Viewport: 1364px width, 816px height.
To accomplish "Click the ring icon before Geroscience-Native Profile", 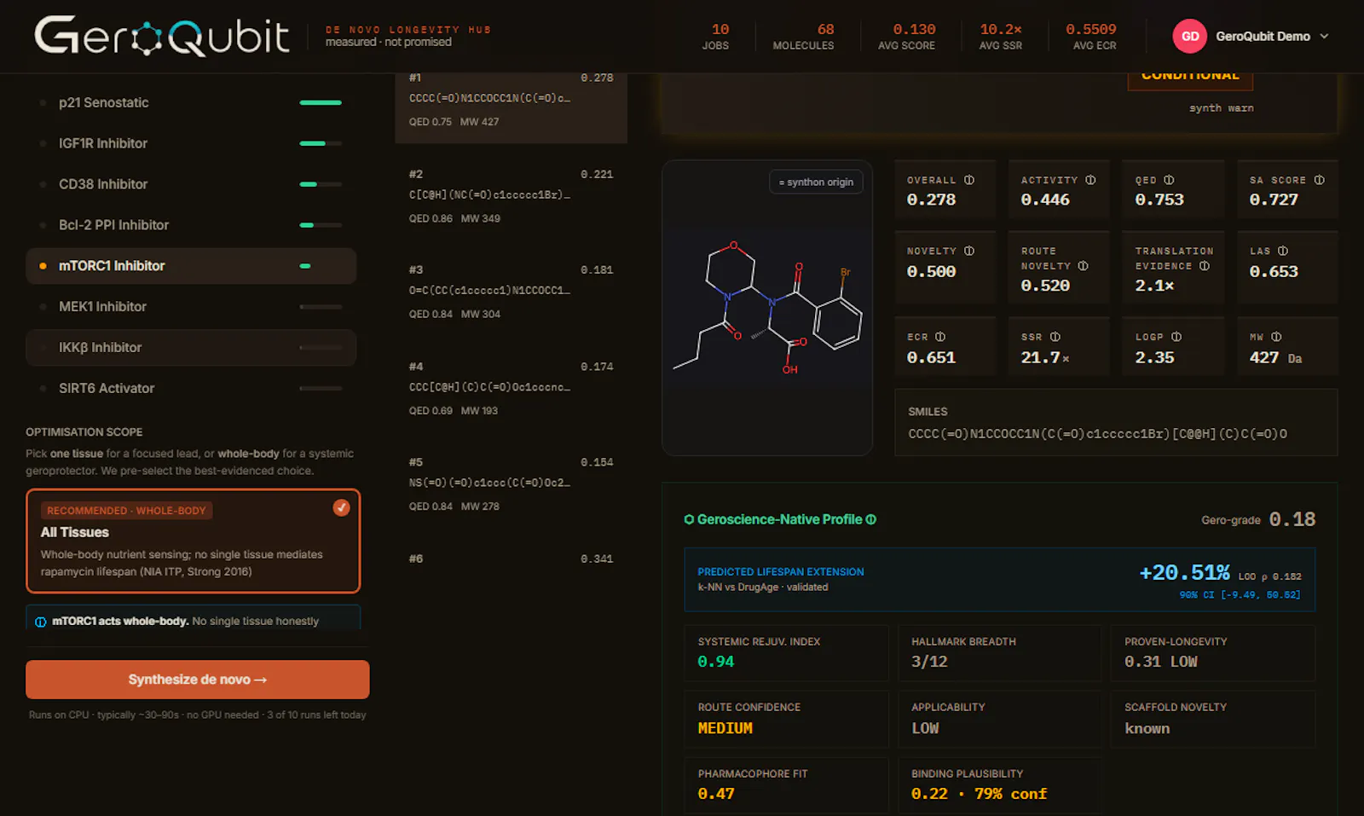I will 689,519.
